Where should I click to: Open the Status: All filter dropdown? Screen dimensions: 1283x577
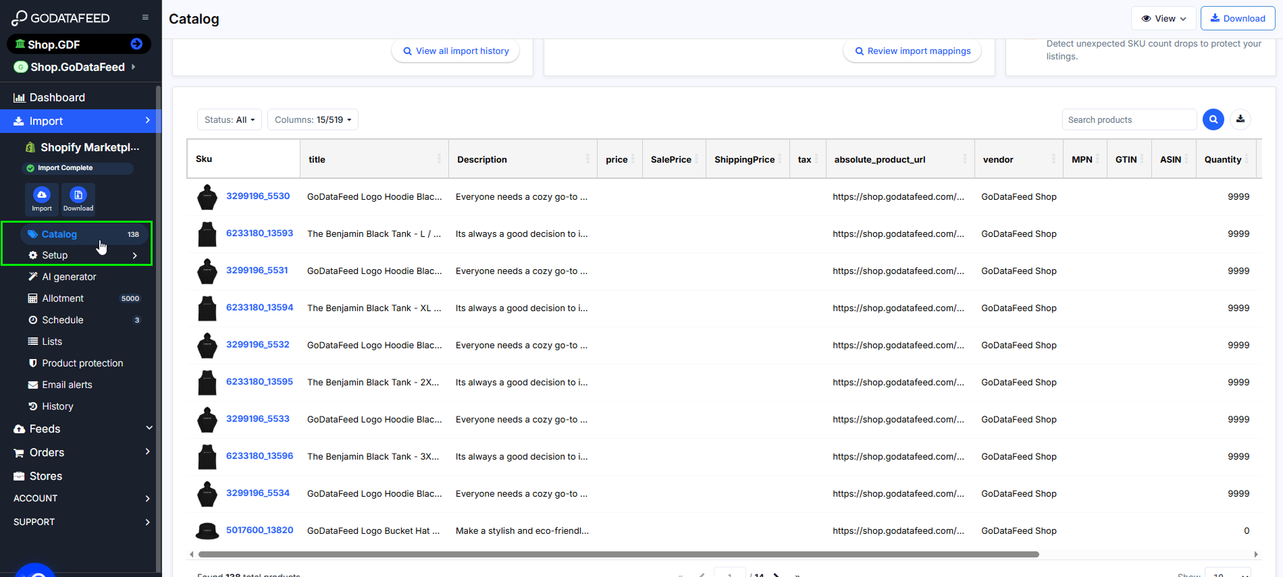[230, 119]
